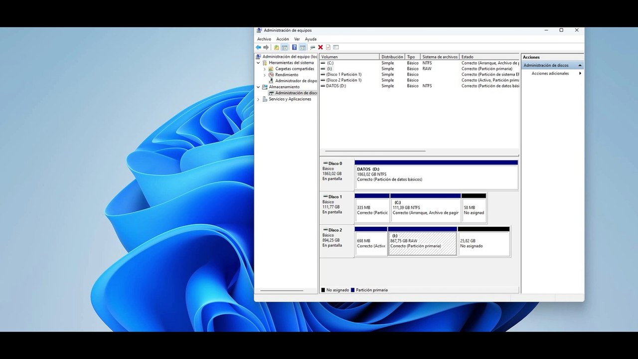Select the 698 MB partition on Disco 2
This screenshot has height=359, width=638.
click(x=371, y=241)
